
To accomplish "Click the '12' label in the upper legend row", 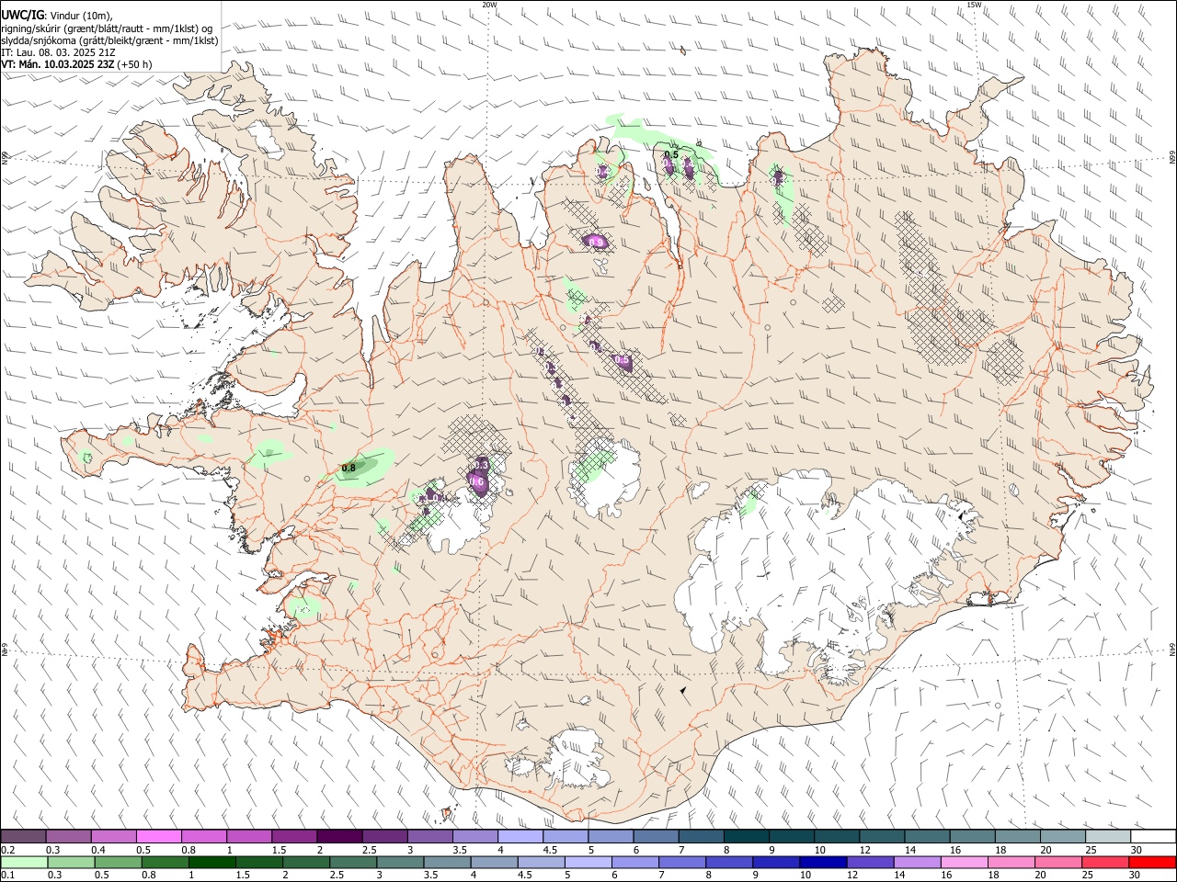I will (x=863, y=850).
